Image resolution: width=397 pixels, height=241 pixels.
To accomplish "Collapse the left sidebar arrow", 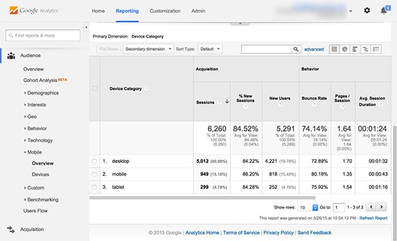I will pos(86,27).
